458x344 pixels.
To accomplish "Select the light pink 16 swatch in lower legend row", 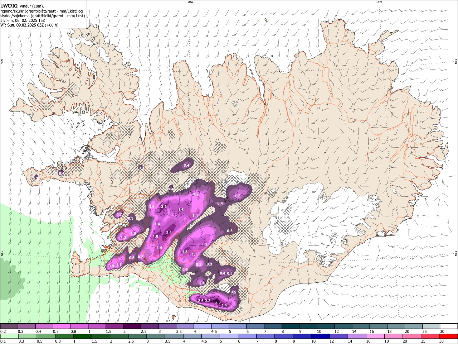I will click(x=375, y=336).
